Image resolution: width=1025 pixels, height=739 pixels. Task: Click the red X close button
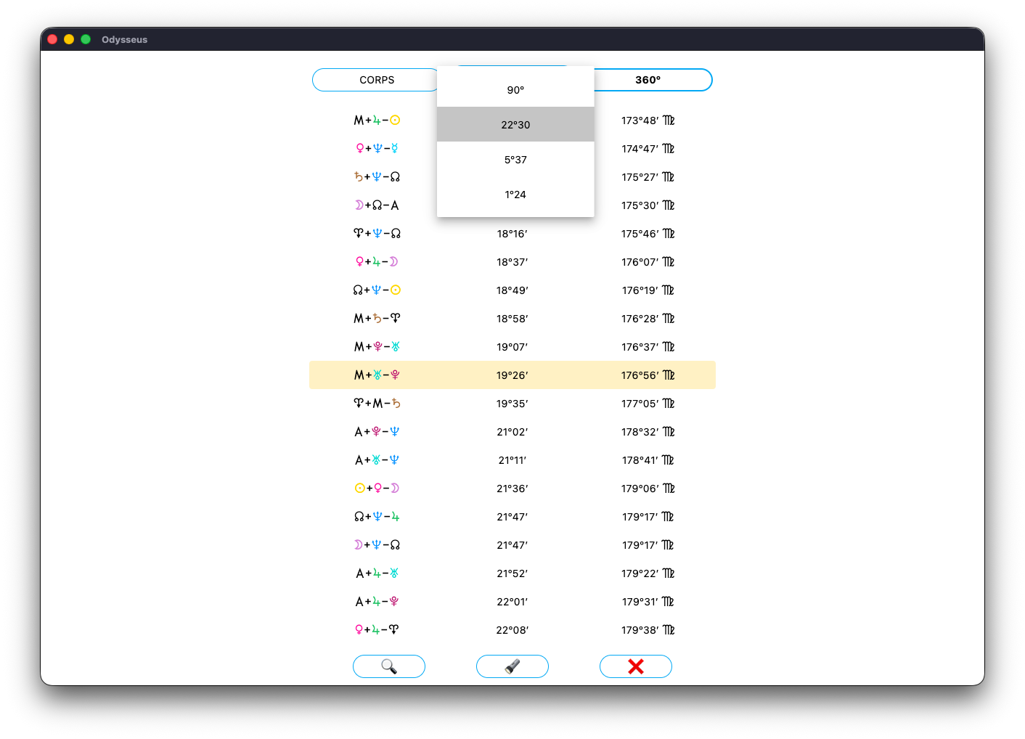pyautogui.click(x=636, y=666)
